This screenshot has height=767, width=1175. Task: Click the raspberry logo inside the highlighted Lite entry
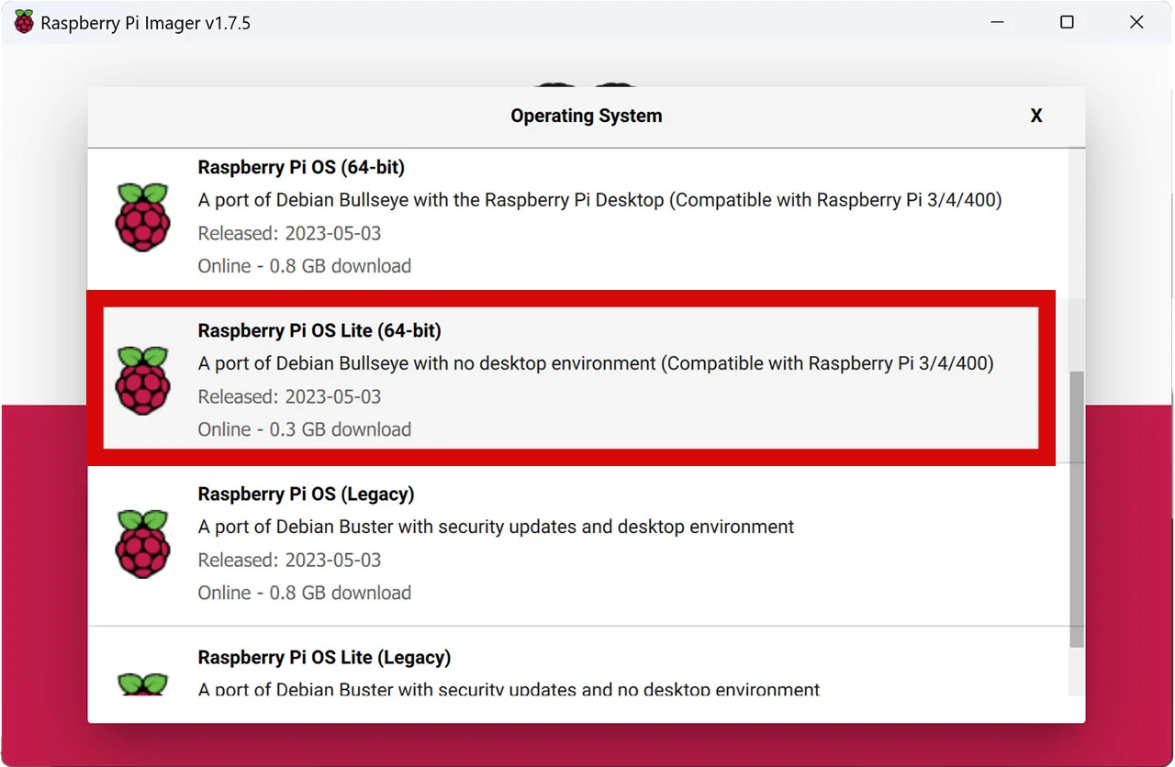142,379
